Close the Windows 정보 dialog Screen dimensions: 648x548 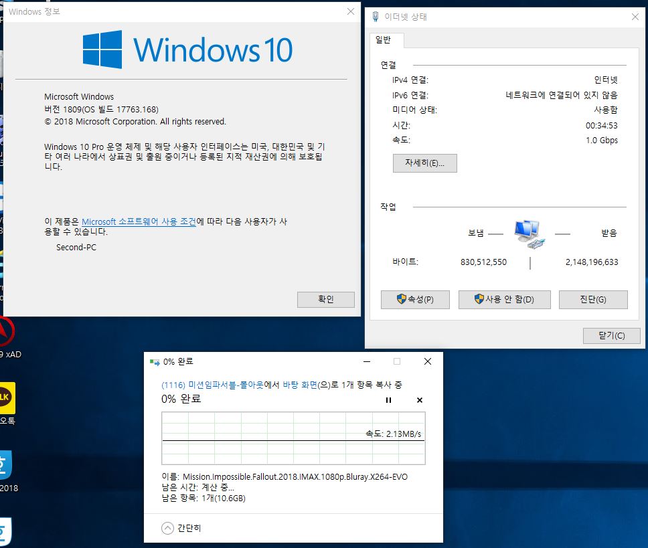351,11
